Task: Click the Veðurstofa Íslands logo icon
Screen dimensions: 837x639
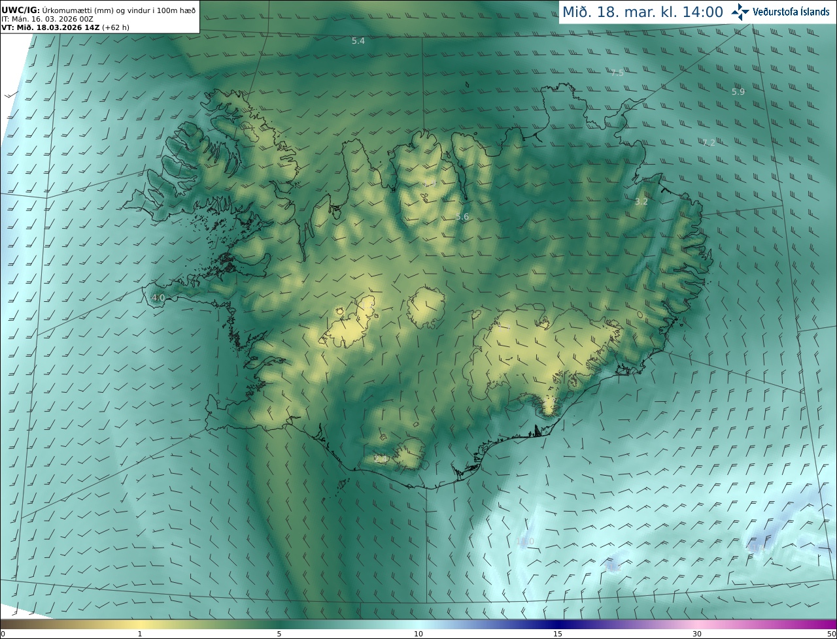Action: click(740, 12)
